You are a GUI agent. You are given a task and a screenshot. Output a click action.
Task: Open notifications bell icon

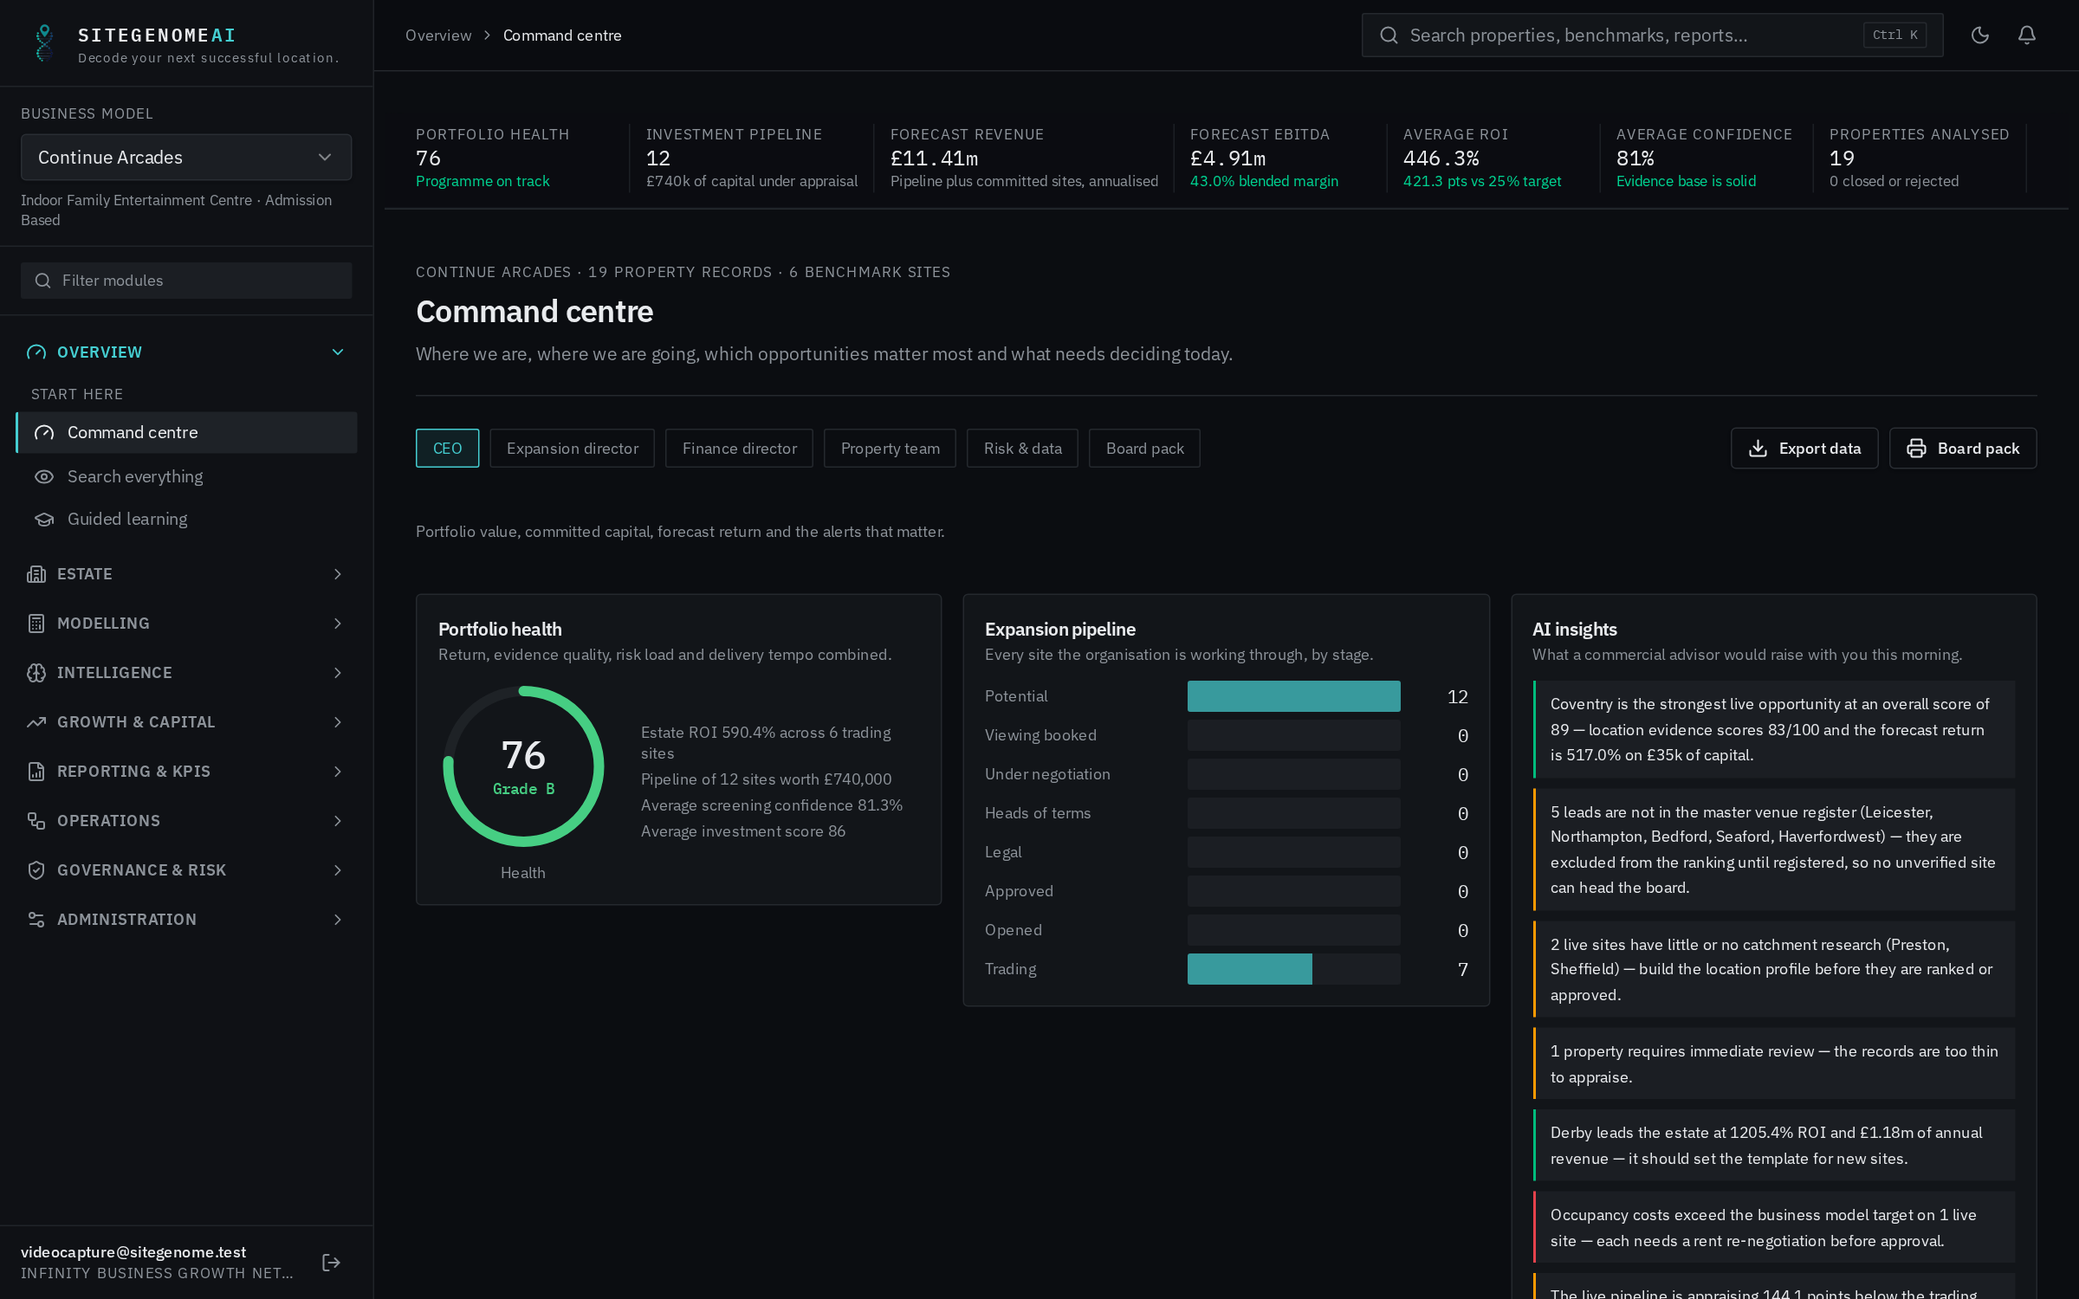(x=2026, y=36)
